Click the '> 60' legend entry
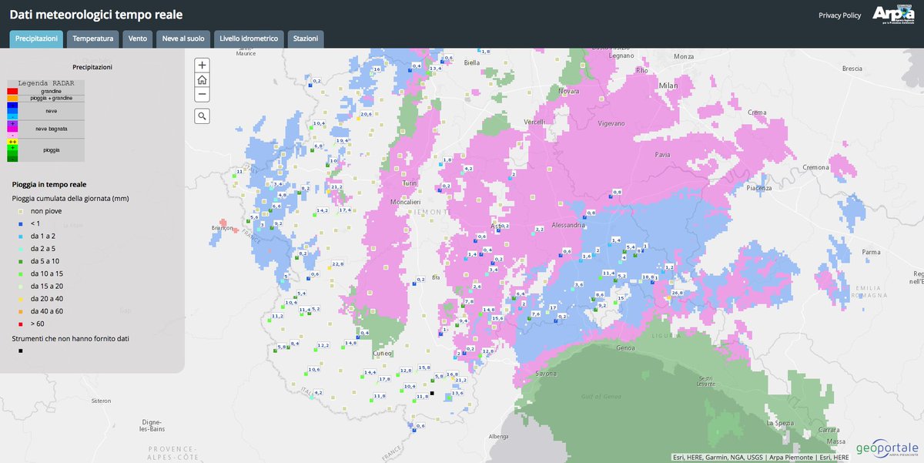The width and height of the screenshot is (924, 463). (x=37, y=324)
